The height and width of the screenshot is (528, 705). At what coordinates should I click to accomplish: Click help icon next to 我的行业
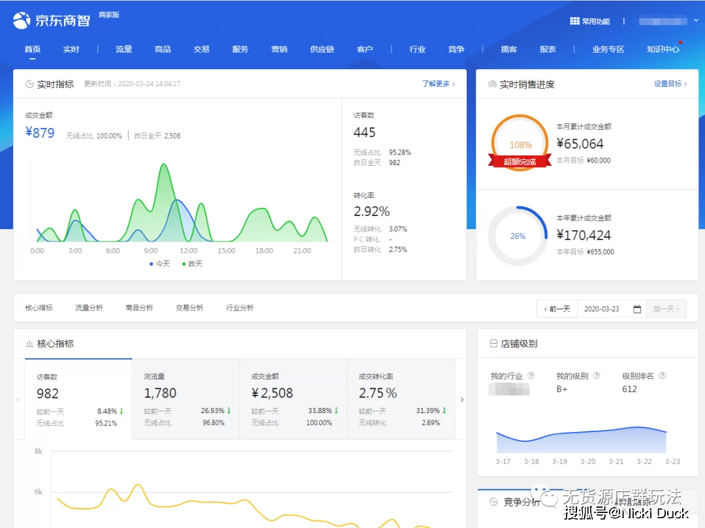click(x=531, y=376)
